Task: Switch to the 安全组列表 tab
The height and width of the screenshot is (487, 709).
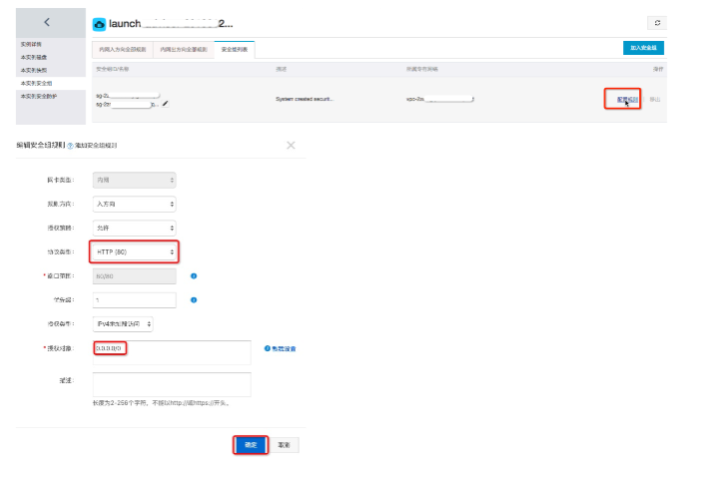Action: coord(235,49)
